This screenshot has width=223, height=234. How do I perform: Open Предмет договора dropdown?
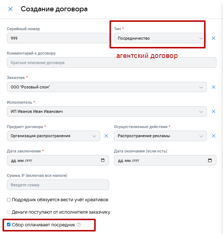53,136
